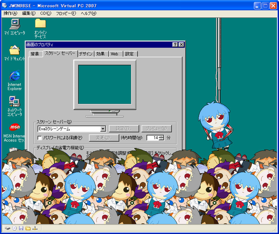Click the floppy disk status bar icon
This screenshot has height=234, width=279.
point(21,228)
